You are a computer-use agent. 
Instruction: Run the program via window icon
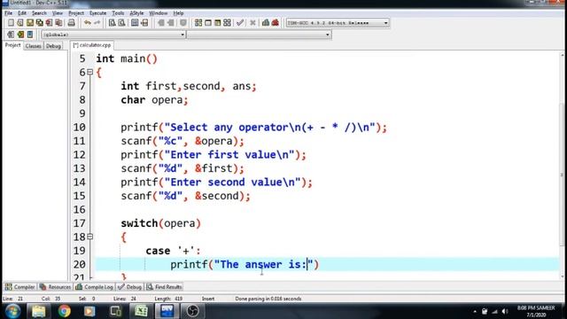click(208, 23)
